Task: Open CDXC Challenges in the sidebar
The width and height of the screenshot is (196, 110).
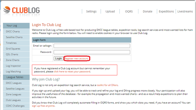Action: 16,106
